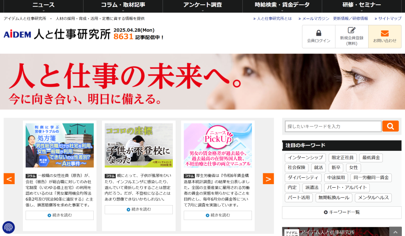Select the パート活用 keyword tag

tap(299, 198)
